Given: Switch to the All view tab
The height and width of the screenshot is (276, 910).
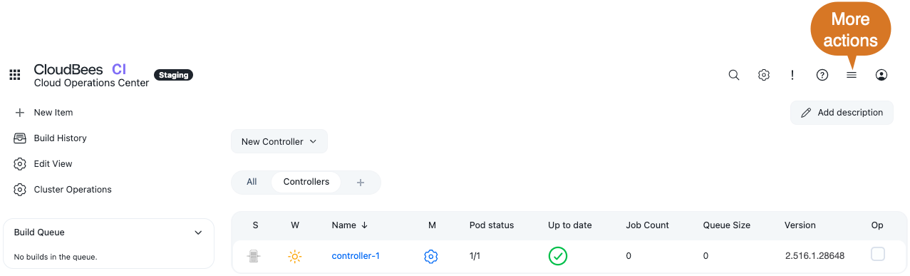Looking at the screenshot, I should coord(252,182).
